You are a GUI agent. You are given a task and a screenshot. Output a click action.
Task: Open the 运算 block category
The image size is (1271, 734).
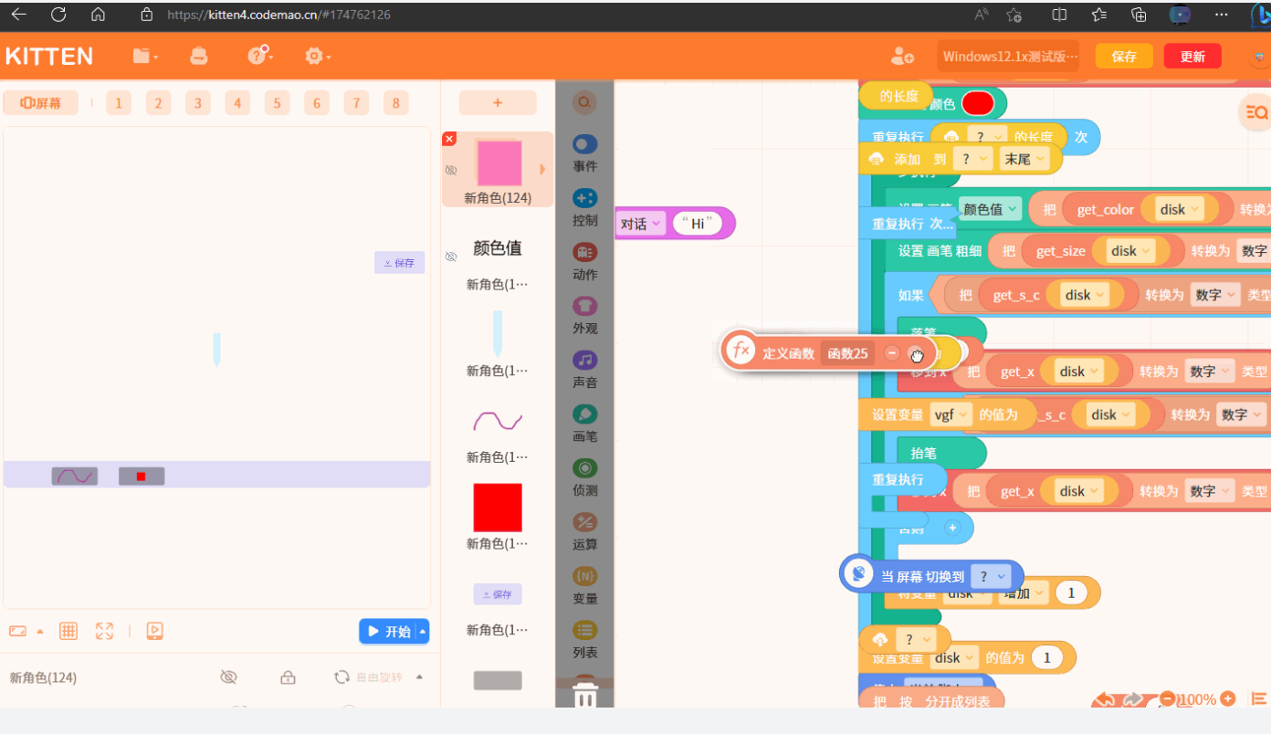[585, 531]
